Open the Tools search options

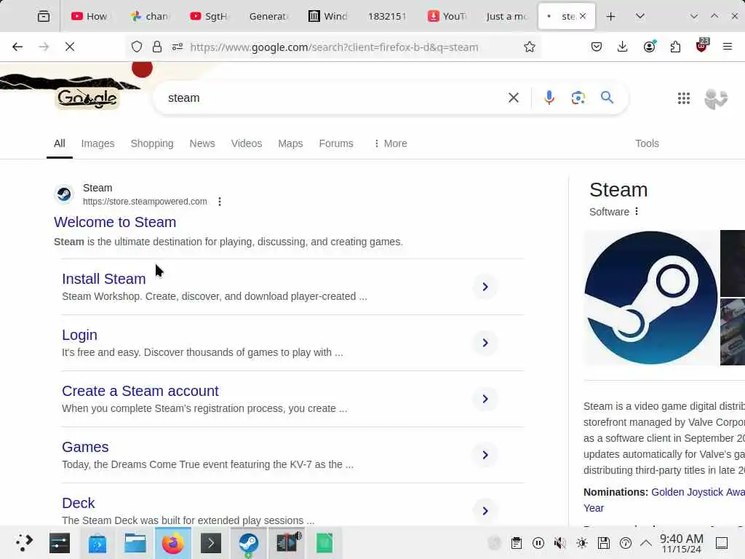[647, 143]
